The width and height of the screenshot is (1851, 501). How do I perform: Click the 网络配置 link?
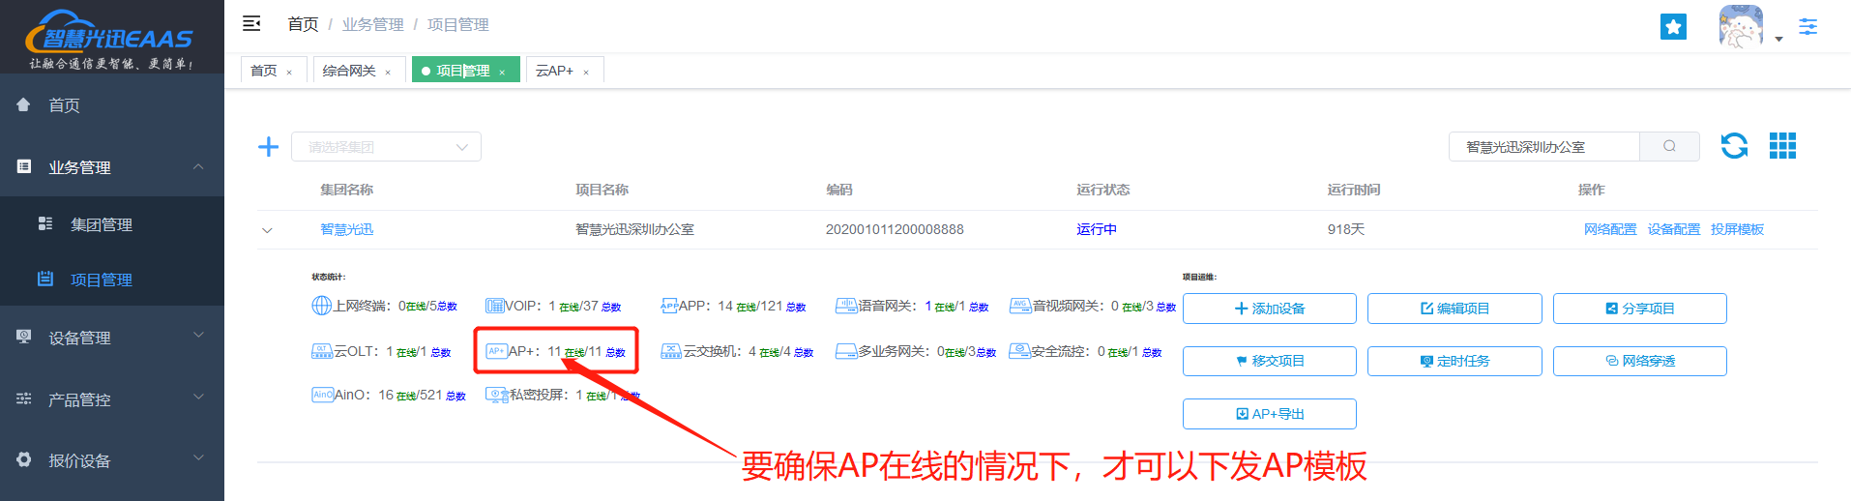(x=1610, y=229)
